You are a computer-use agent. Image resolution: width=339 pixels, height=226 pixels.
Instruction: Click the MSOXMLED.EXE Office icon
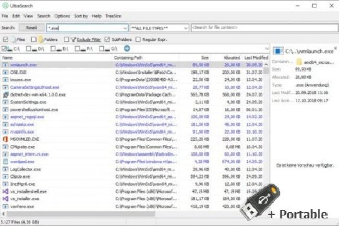pyautogui.click(x=5, y=139)
